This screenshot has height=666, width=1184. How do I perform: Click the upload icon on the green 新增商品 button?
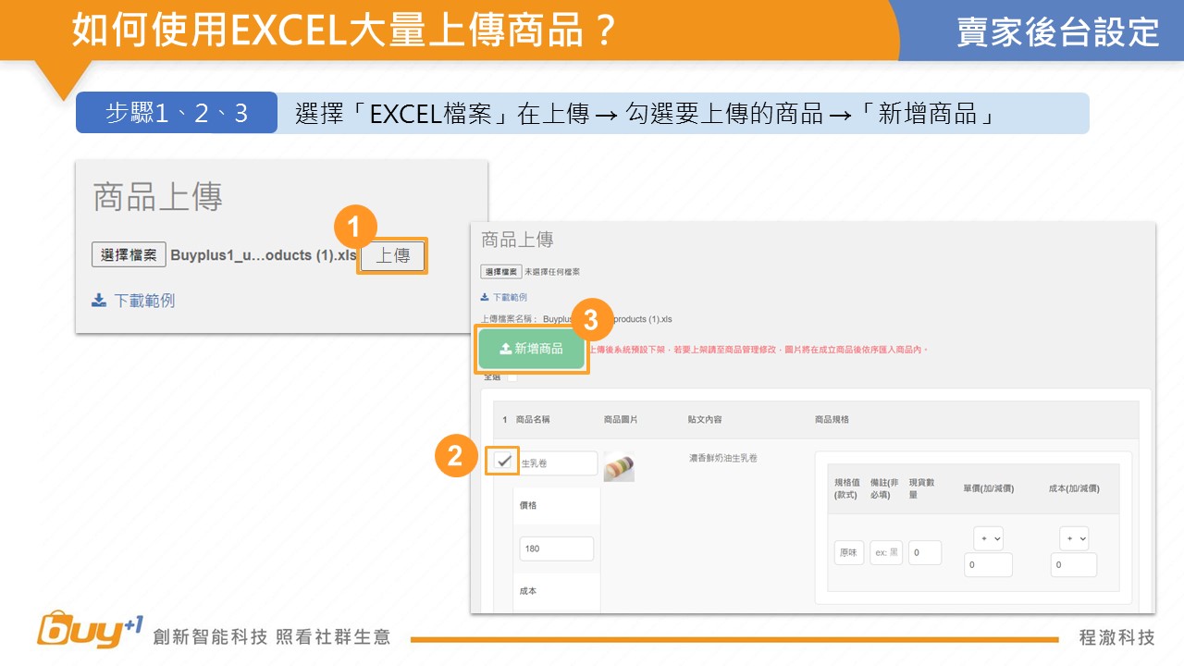(505, 349)
